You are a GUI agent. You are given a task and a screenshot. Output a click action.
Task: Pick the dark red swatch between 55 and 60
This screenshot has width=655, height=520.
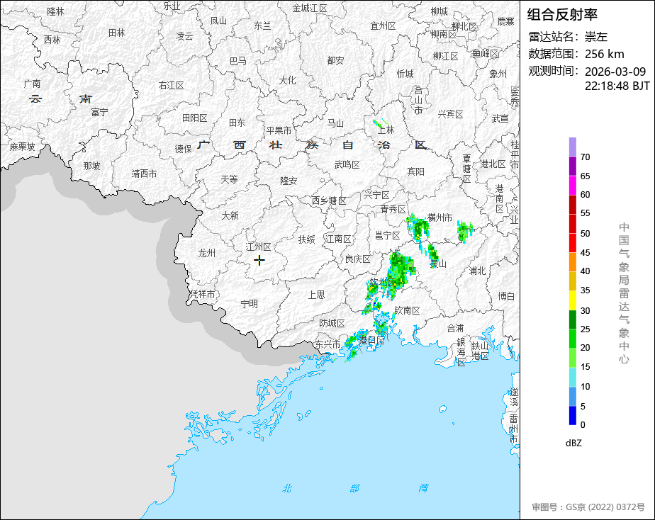click(572, 205)
